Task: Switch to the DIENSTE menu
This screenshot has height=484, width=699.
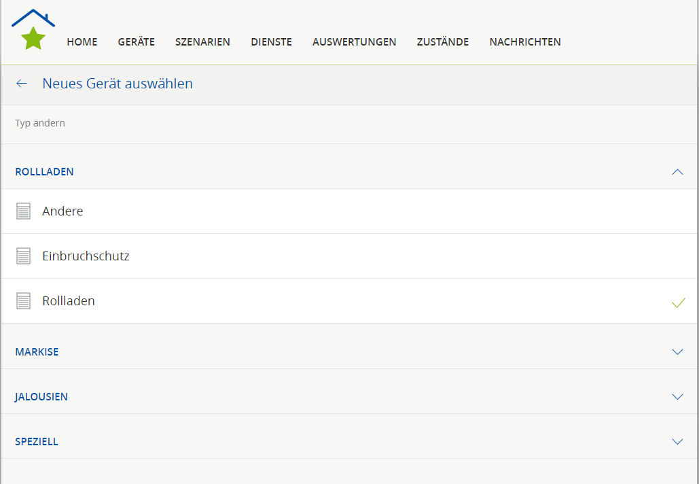Action: (271, 42)
